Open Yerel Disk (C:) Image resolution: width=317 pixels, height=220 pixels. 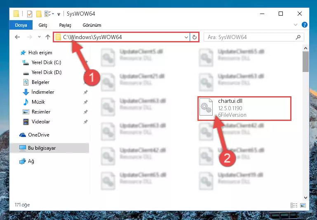pyautogui.click(x=46, y=63)
